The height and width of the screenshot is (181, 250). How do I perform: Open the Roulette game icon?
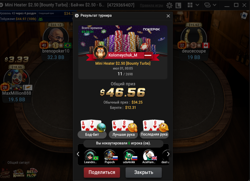pos(19,173)
